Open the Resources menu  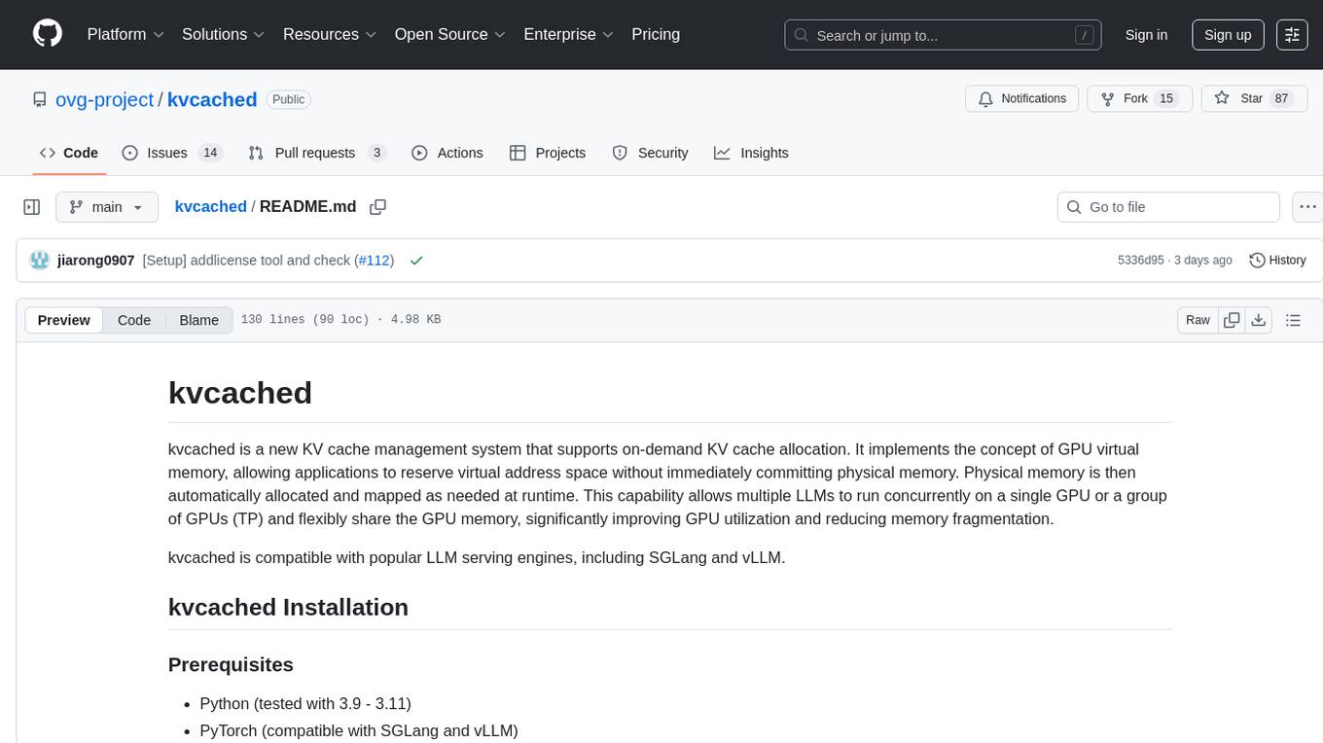(330, 34)
